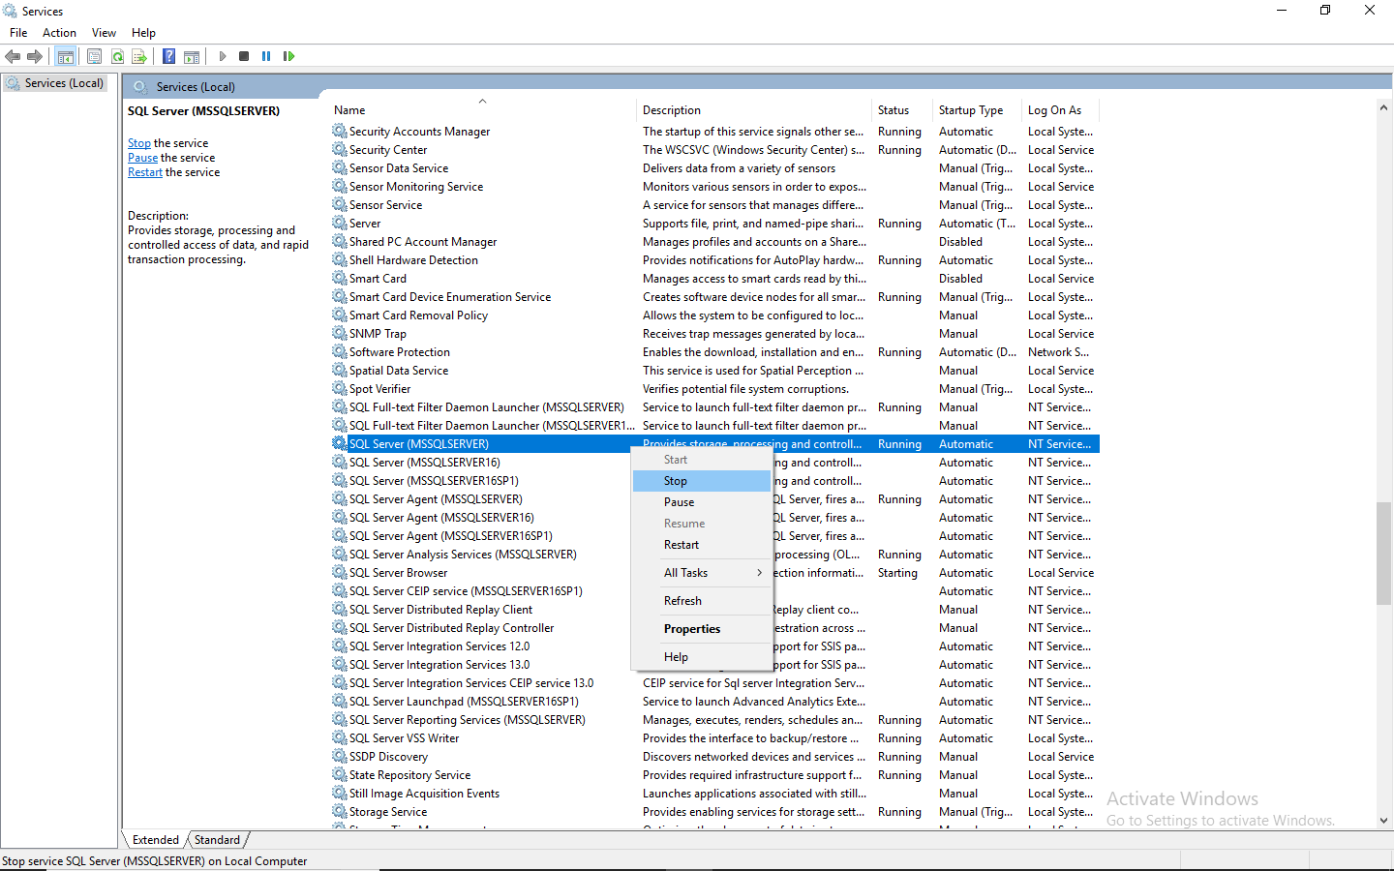Click the Pause Service toolbar icon
This screenshot has height=871, width=1394.
[266, 56]
